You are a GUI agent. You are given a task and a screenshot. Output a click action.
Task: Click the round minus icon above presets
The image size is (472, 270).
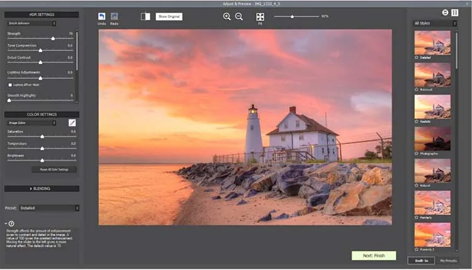pos(445,13)
